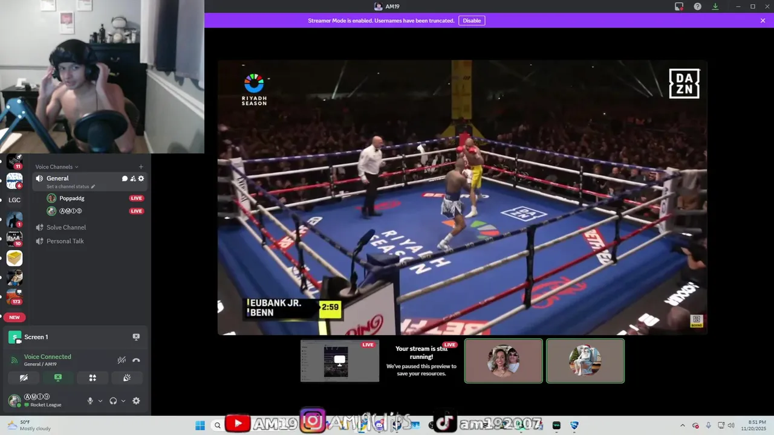
Task: Open the weather widget
Action: point(29,425)
